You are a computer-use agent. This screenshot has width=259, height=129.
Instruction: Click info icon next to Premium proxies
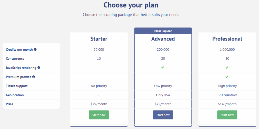click(x=34, y=77)
